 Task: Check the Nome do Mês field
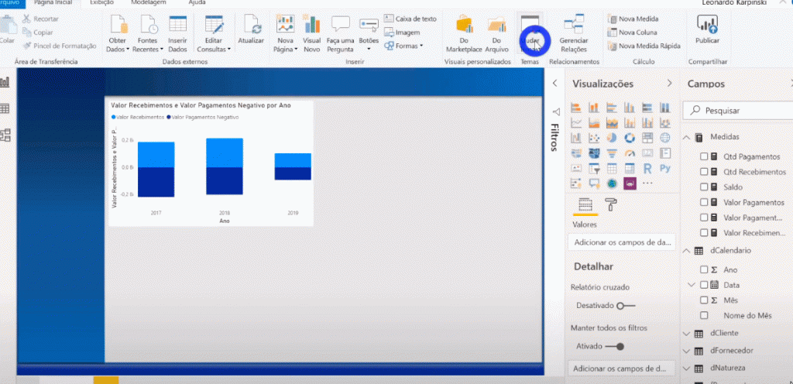click(703, 315)
